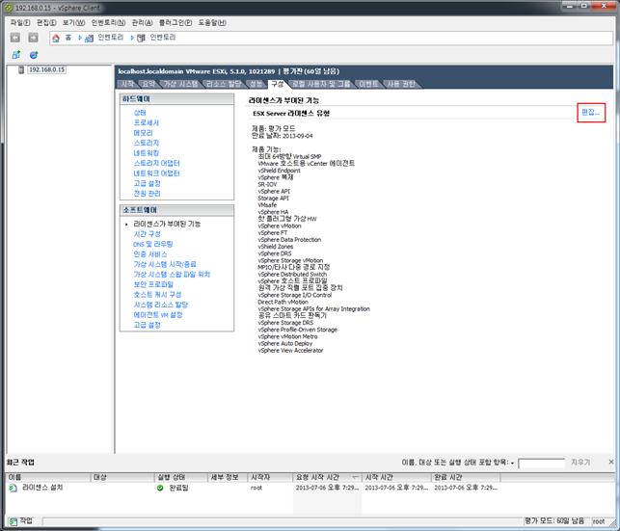Open software 에이전트 VM 설정 link
This screenshot has height=531, width=620.
click(x=158, y=315)
